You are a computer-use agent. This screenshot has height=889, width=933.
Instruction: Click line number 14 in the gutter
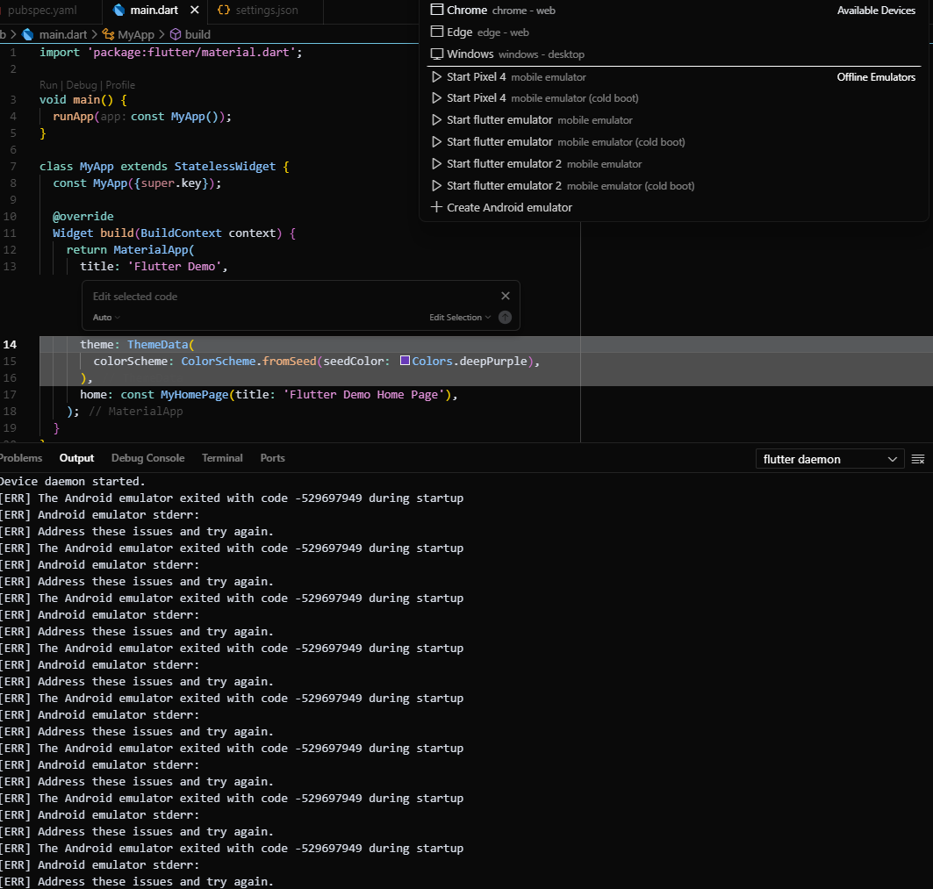click(x=11, y=345)
